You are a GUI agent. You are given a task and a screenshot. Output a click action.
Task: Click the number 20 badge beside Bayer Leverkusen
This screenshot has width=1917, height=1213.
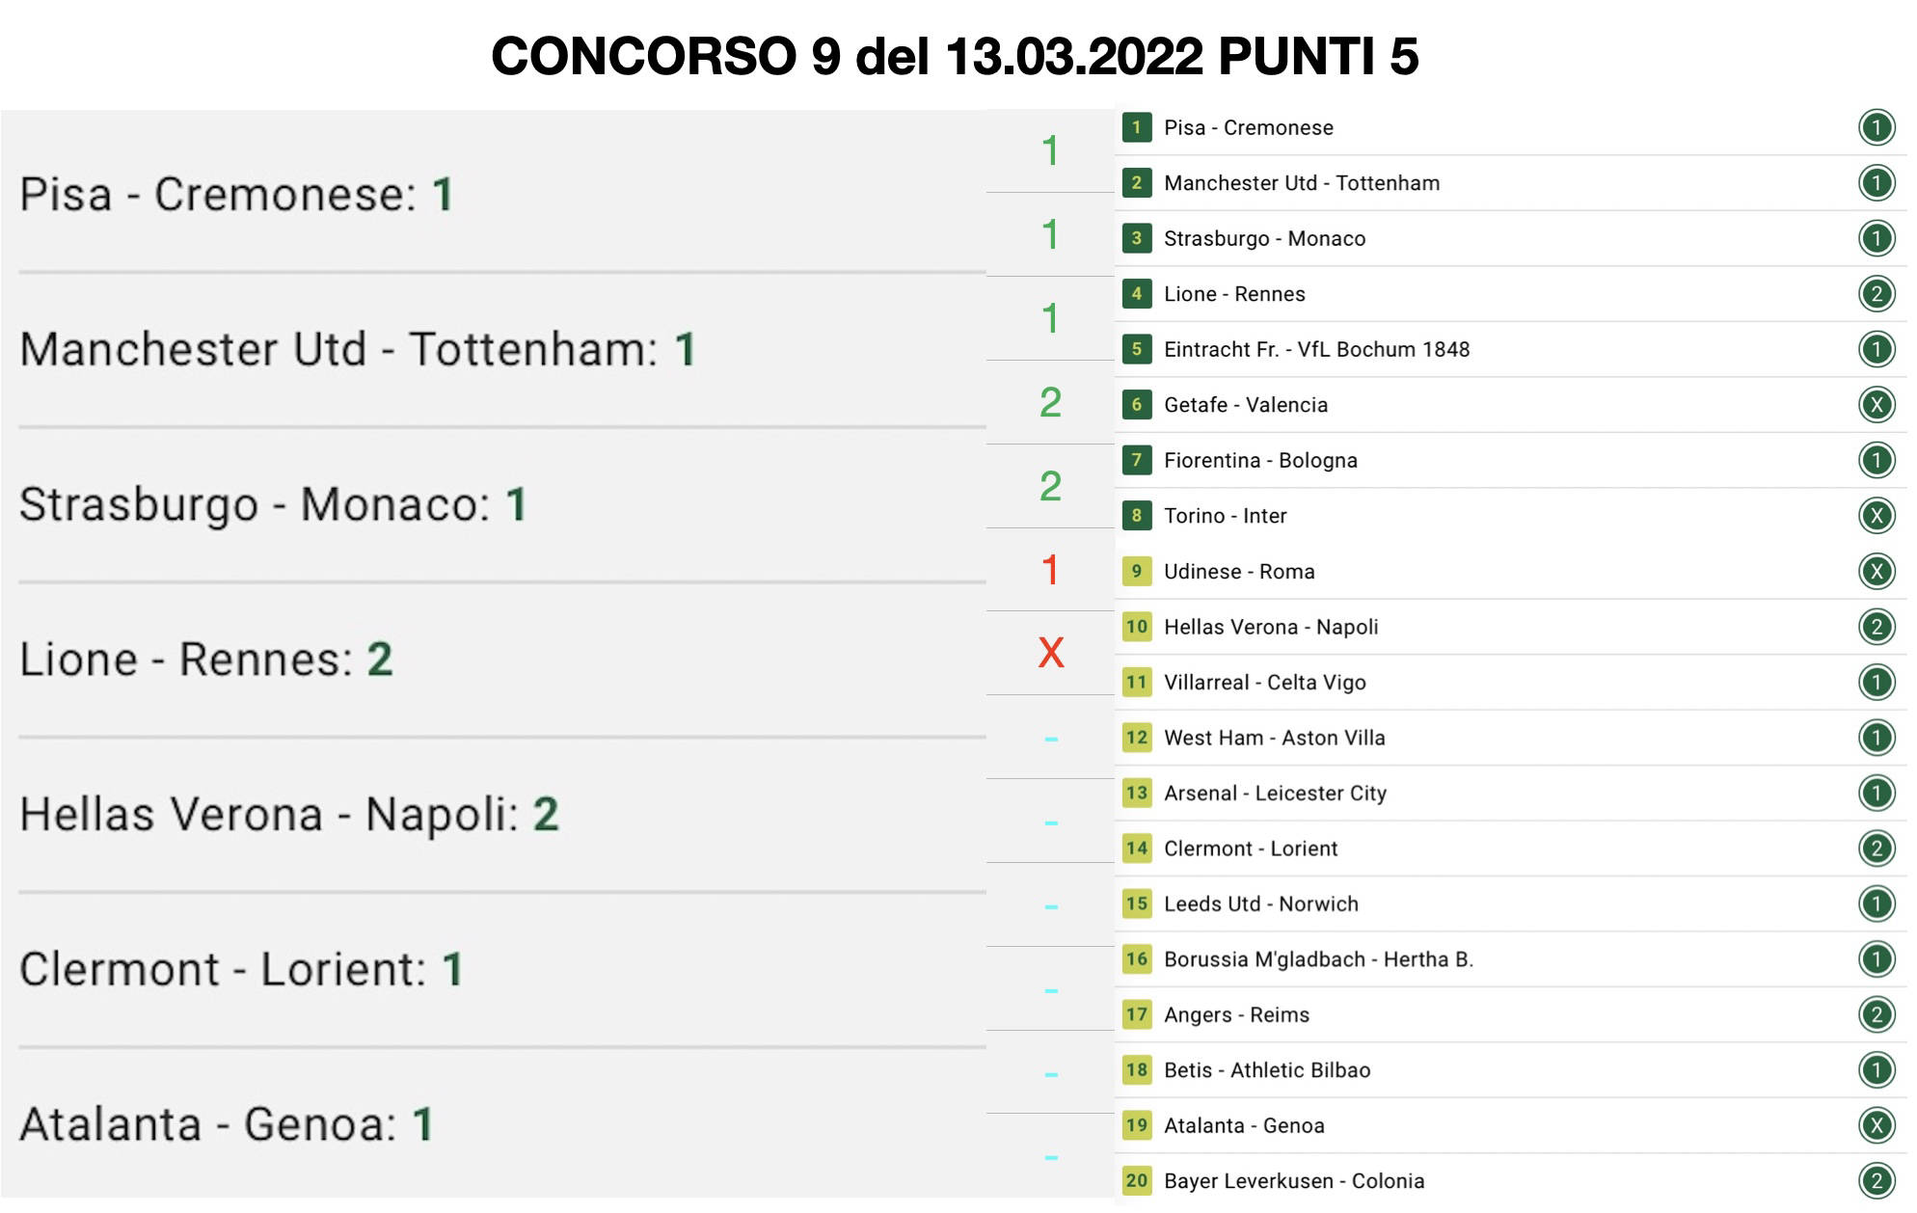tap(1137, 1180)
